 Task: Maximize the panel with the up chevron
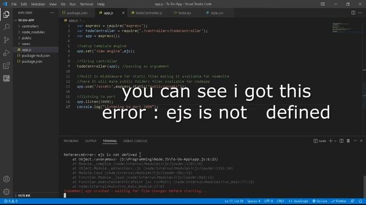click(355, 141)
